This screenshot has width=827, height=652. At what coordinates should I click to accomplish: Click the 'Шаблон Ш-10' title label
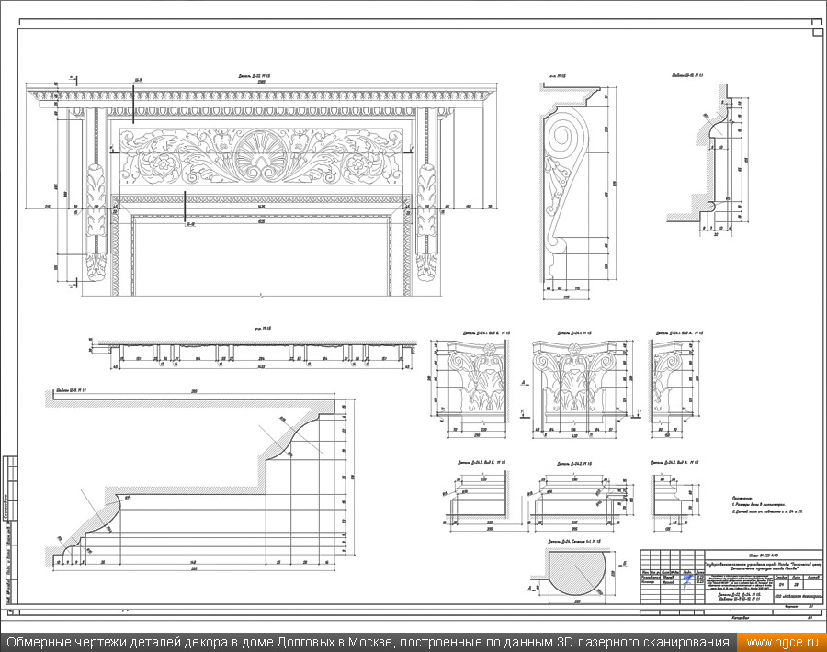(686, 76)
